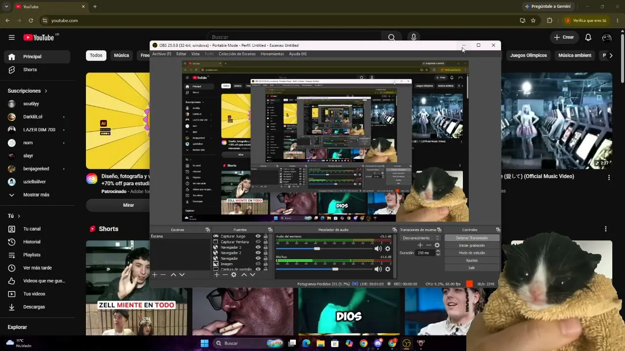
Task: Toggle lock on Navegador source
Action: coord(266,258)
